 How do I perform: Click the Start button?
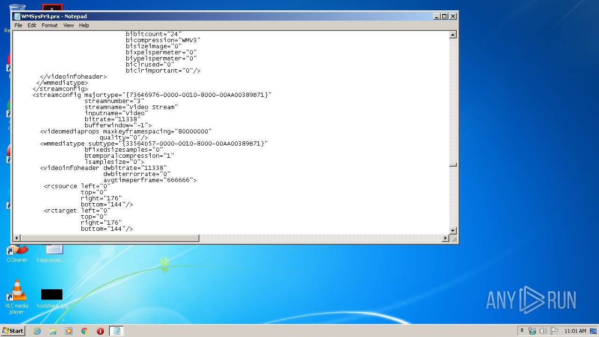tap(13, 330)
